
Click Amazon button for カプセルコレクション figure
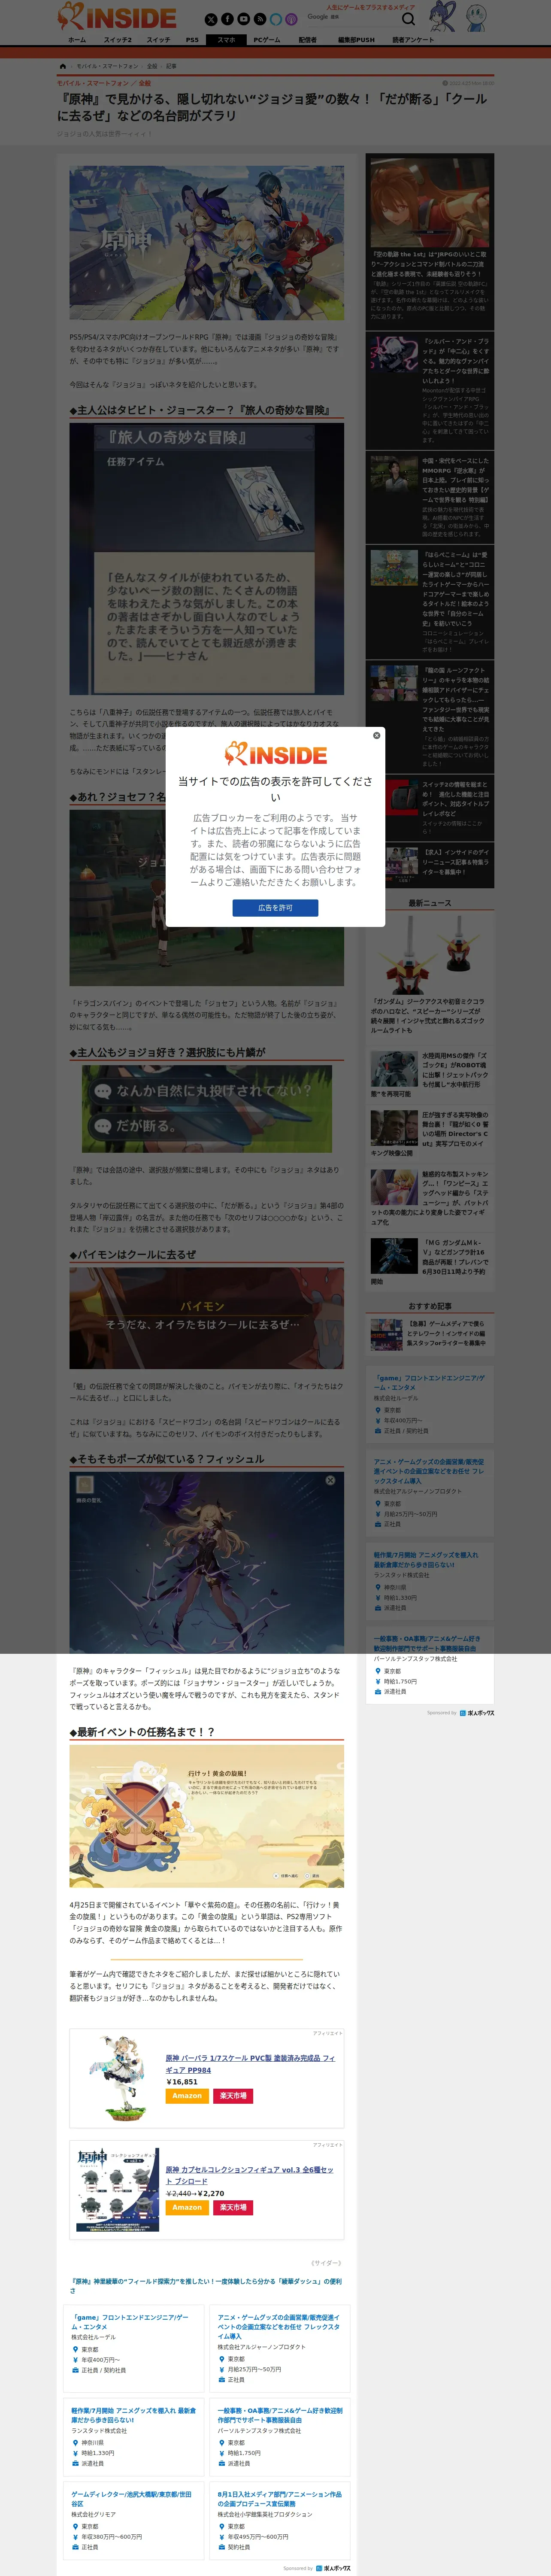click(187, 2207)
